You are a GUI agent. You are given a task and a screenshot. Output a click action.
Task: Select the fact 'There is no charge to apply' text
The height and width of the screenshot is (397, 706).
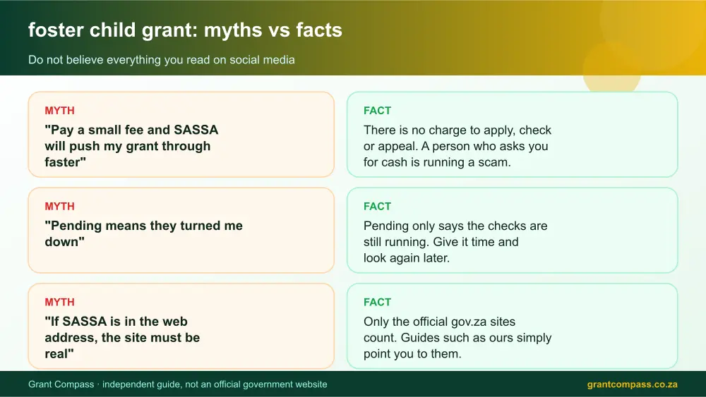coord(457,146)
